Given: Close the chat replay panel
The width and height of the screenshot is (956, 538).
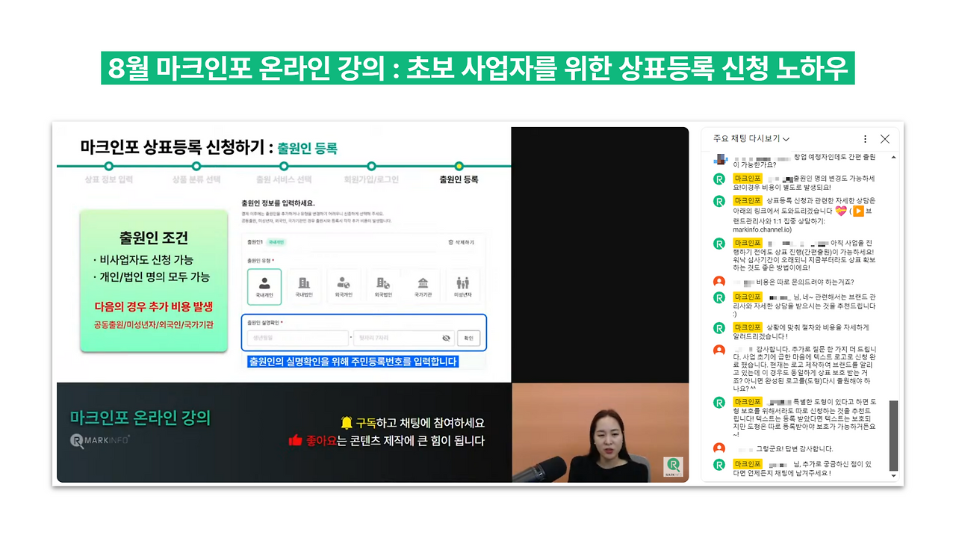Looking at the screenshot, I should (x=885, y=139).
